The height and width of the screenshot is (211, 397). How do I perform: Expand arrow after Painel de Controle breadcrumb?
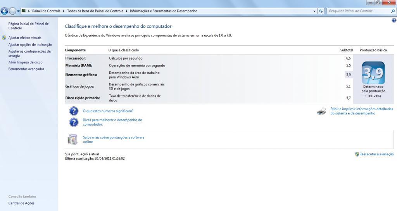64,11
